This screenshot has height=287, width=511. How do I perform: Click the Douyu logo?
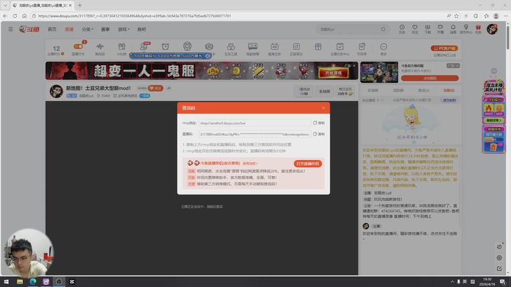[29, 29]
